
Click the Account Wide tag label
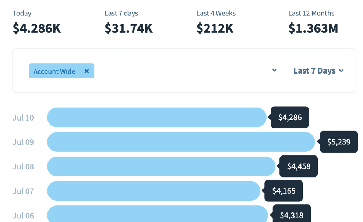click(x=54, y=71)
